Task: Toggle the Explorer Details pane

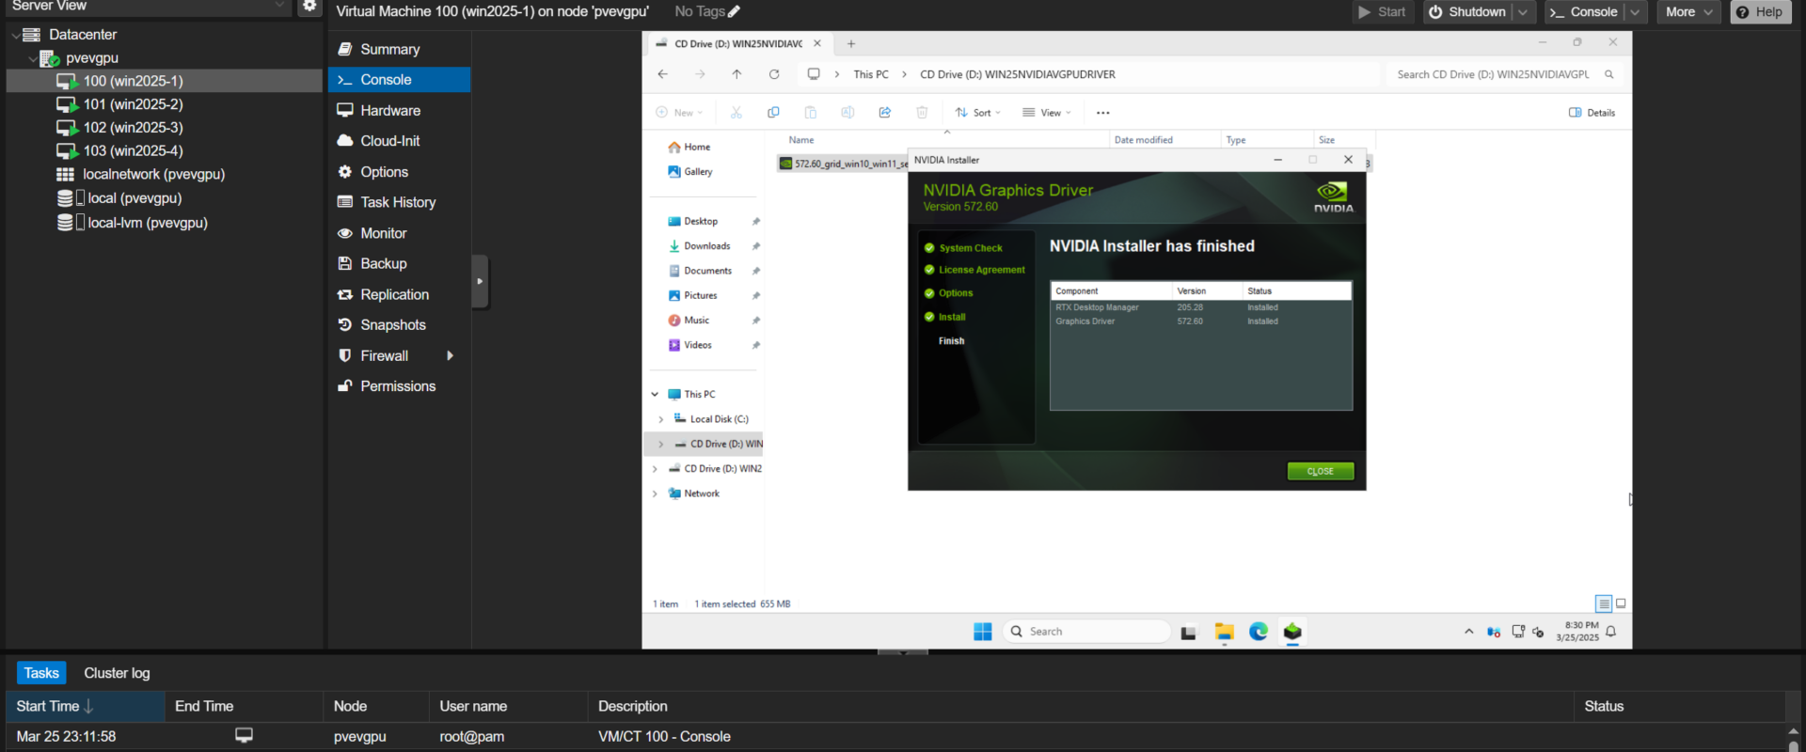Action: (x=1592, y=113)
